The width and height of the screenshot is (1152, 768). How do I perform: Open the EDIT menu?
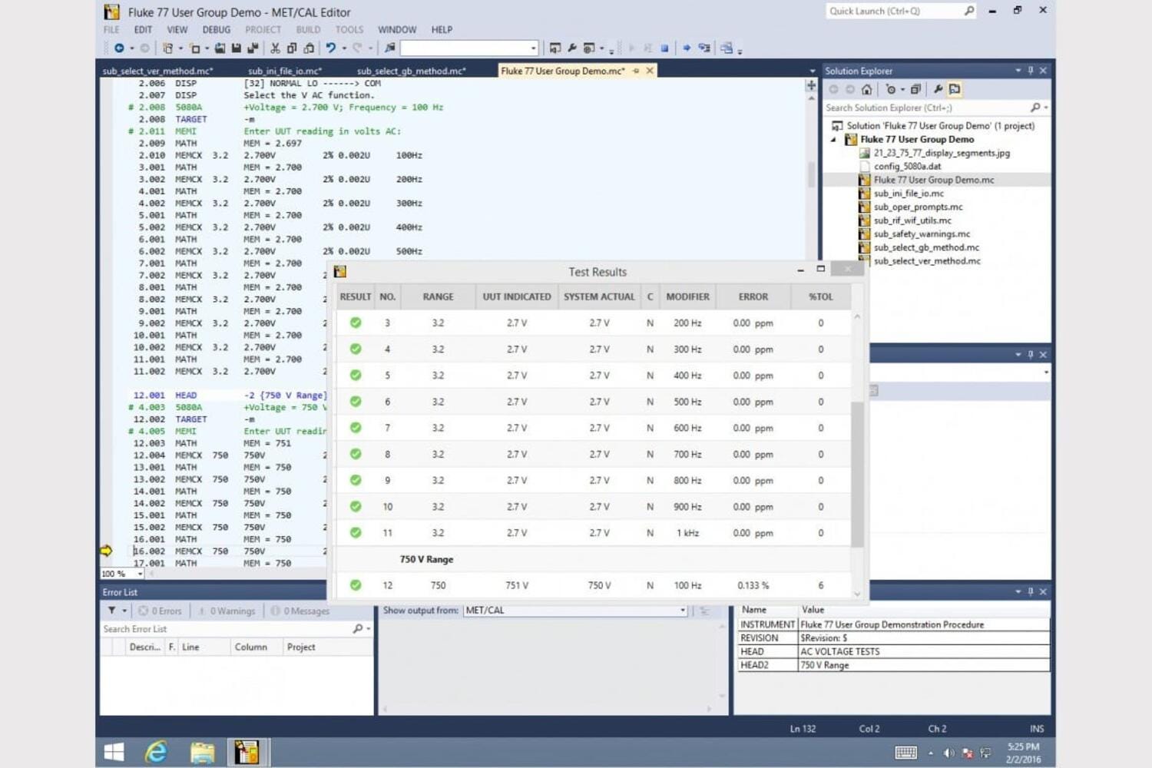(143, 30)
